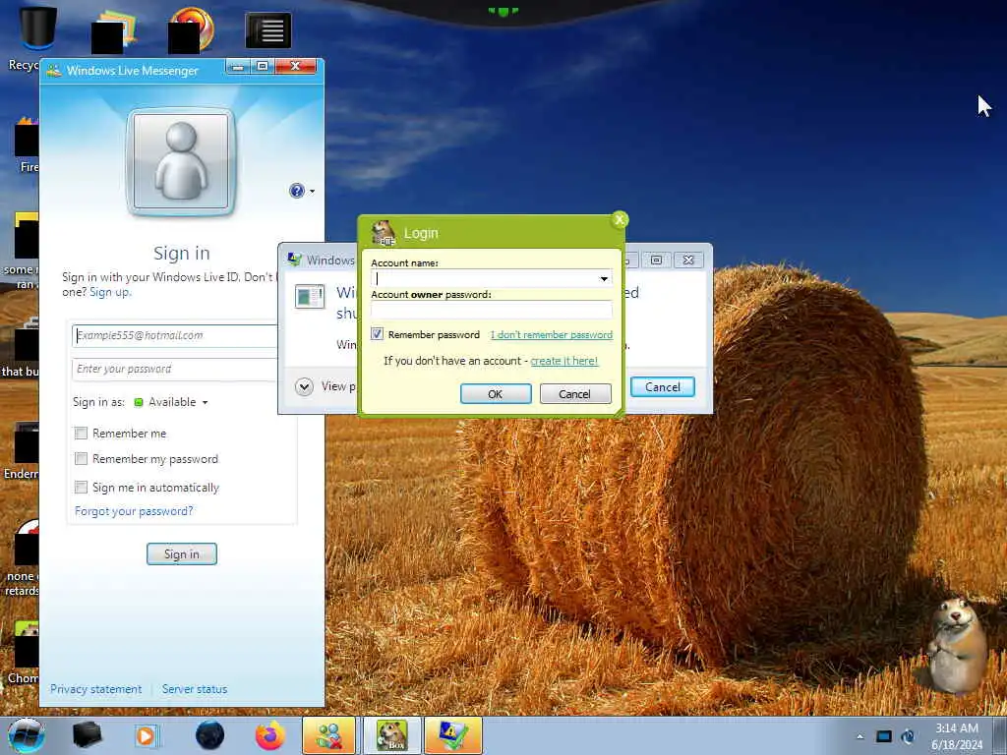Open the Available status dropdown
This screenshot has width=1007, height=755.
171,402
